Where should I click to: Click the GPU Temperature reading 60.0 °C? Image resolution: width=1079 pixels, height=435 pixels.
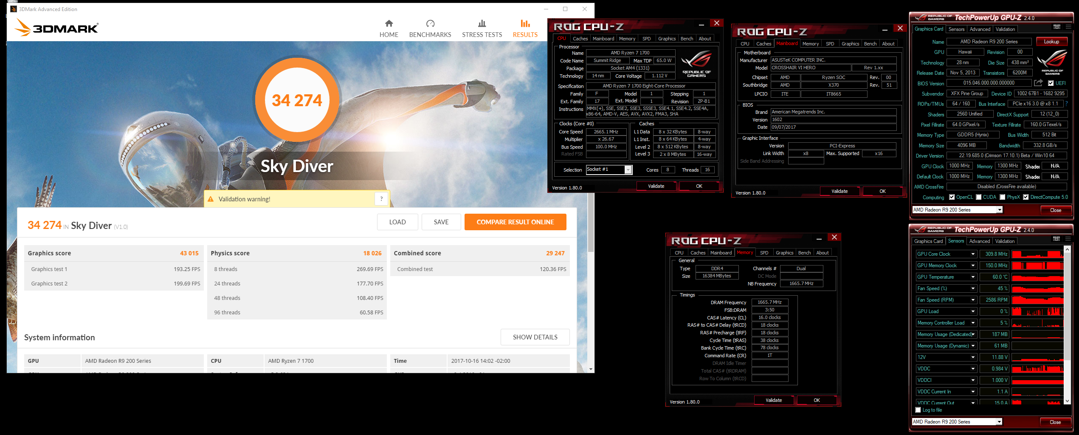[994, 277]
